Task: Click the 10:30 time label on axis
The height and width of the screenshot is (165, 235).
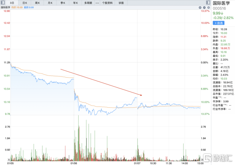Action: click(153, 163)
